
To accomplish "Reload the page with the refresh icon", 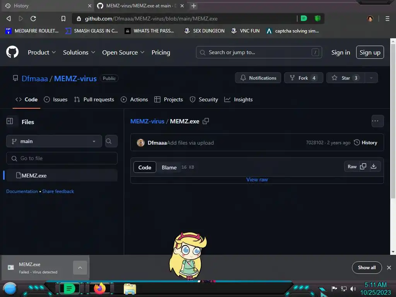I will coord(33,19).
